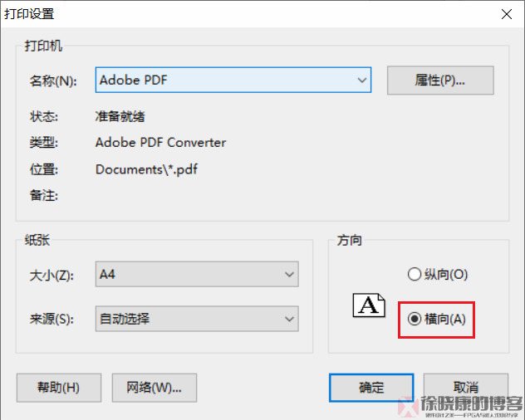525x420 pixels.
Task: Expand the A4 paper size dropdown
Action: (197, 273)
